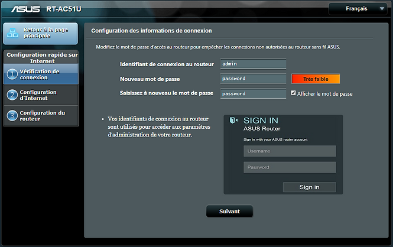Click the Sign in button in preview
Screen dimensions: 393x247
[310, 187]
